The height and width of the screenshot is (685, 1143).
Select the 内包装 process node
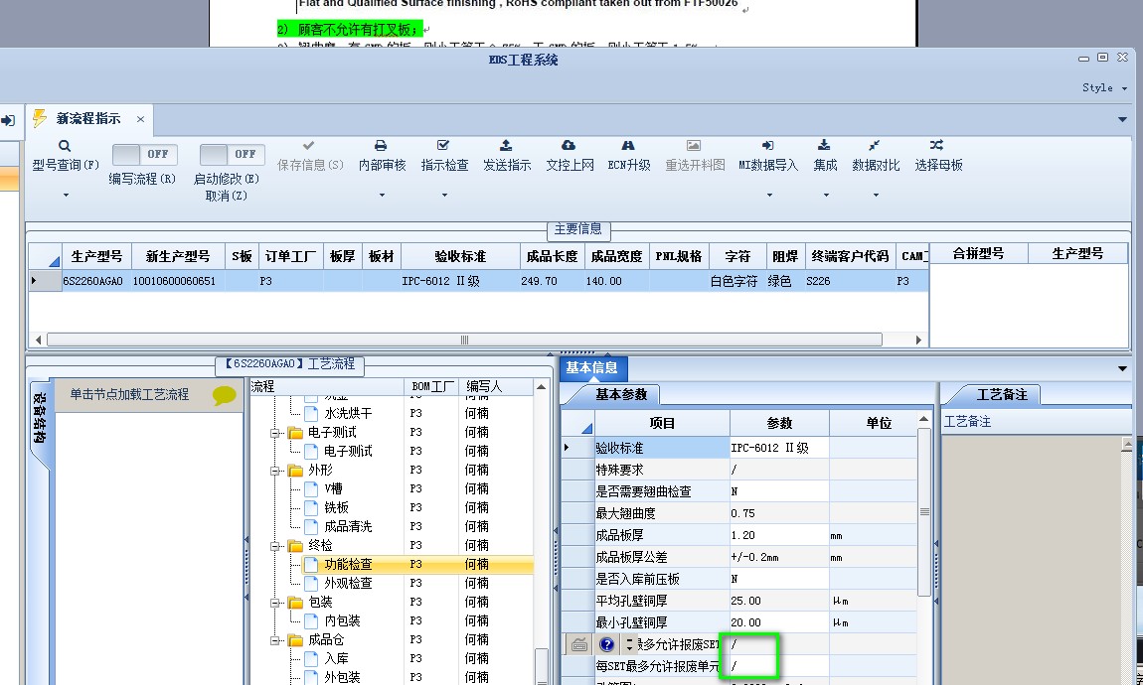(342, 620)
